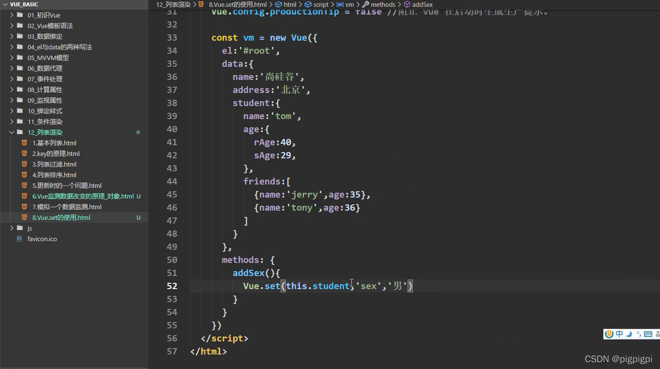Click the vm breadcrumb label
The width and height of the screenshot is (660, 369).
[x=349, y=4]
